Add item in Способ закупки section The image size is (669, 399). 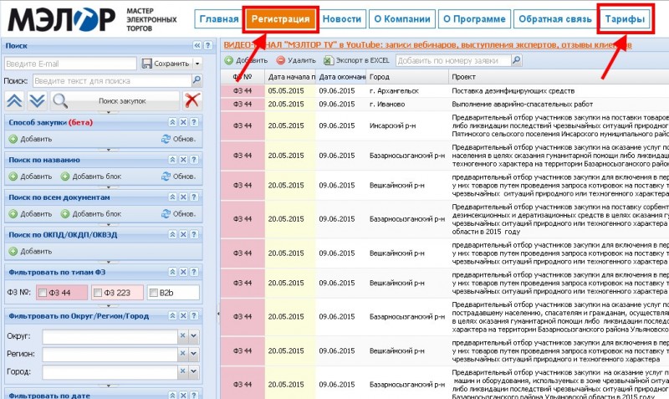point(30,139)
